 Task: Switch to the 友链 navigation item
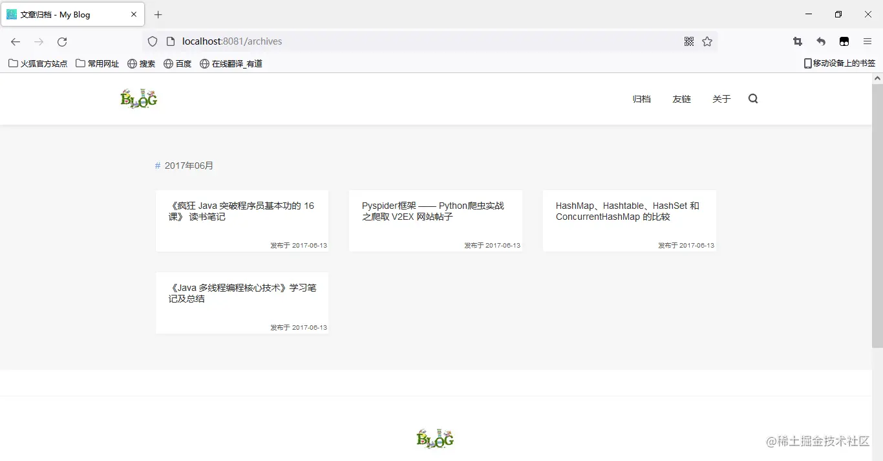click(x=681, y=98)
